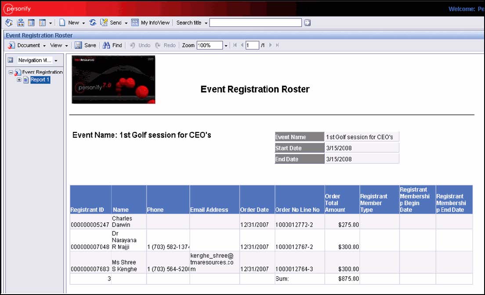
Task: Click the search go arrow button
Action: (x=308, y=23)
